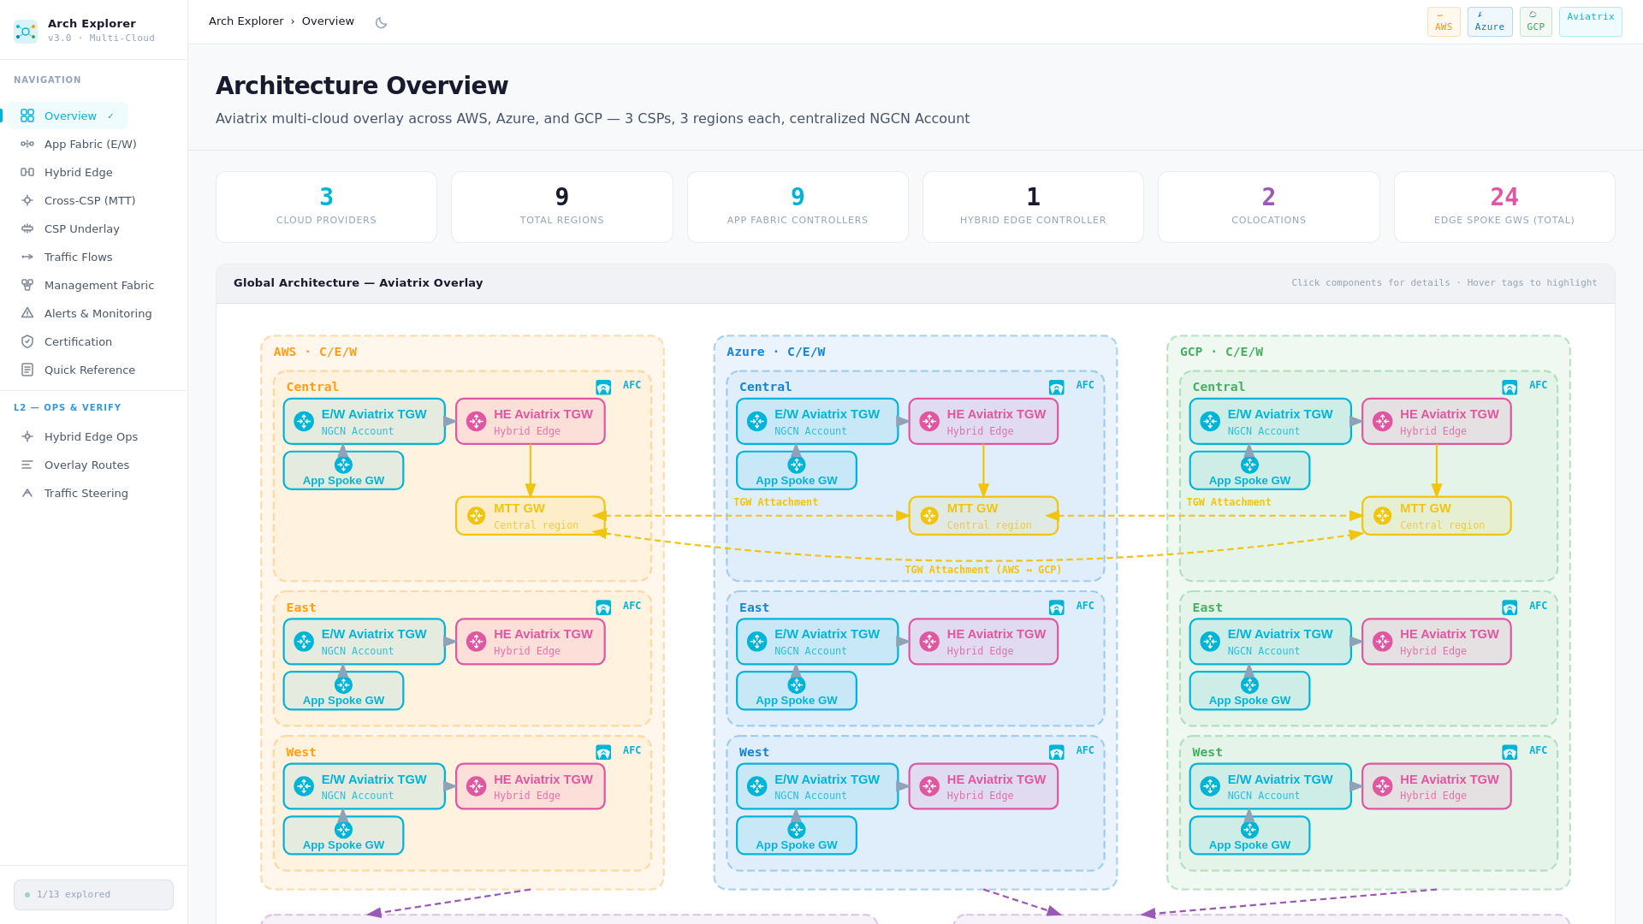The image size is (1643, 924).
Task: Select MTT GW node in Azure Central
Action: pyautogui.click(x=982, y=516)
